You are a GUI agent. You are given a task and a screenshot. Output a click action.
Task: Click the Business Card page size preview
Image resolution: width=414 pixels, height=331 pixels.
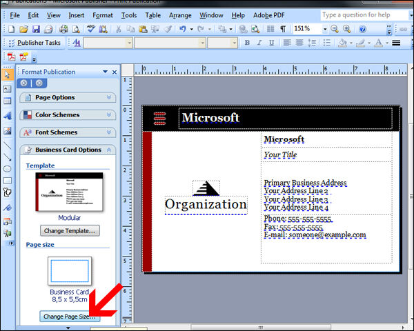point(70,271)
